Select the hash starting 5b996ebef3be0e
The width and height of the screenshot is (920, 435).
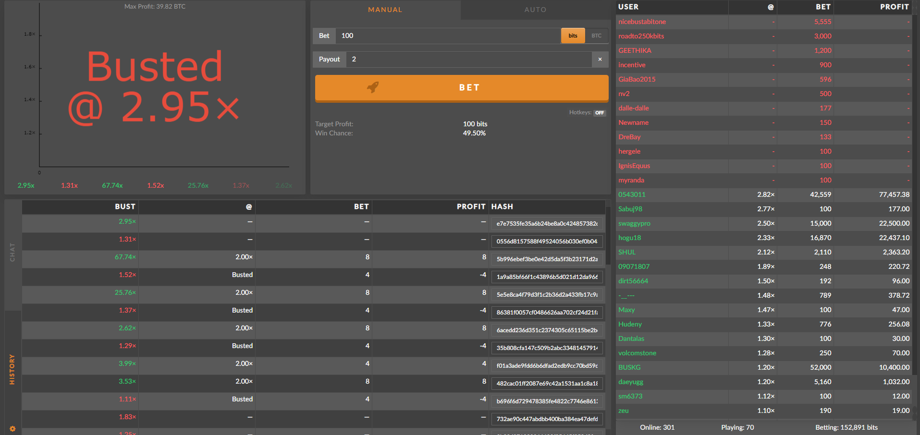[x=547, y=259]
